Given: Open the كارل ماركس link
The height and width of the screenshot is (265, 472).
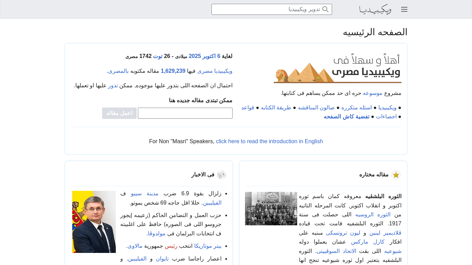Looking at the screenshot, I should 368,242.
